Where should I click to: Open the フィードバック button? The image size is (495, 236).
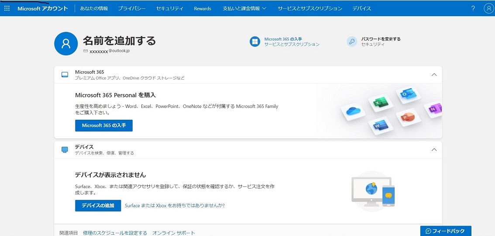point(446,231)
